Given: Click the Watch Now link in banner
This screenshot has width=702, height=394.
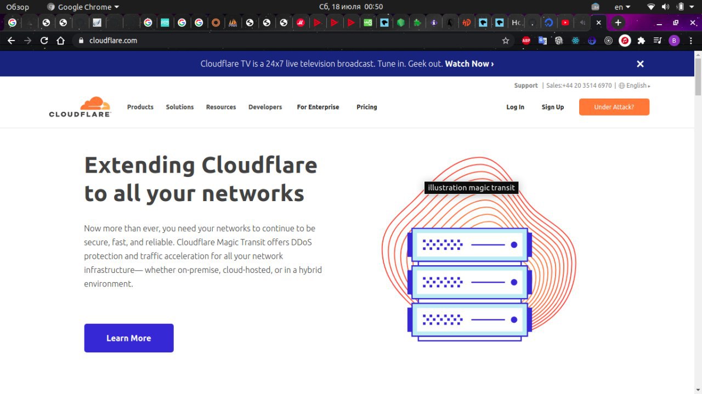Looking at the screenshot, I should 469,64.
